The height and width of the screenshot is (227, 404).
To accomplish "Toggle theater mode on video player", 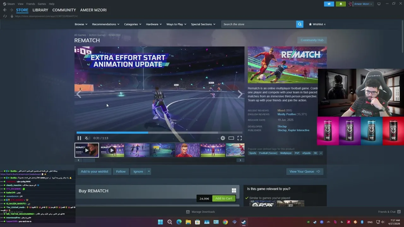I will (231, 138).
